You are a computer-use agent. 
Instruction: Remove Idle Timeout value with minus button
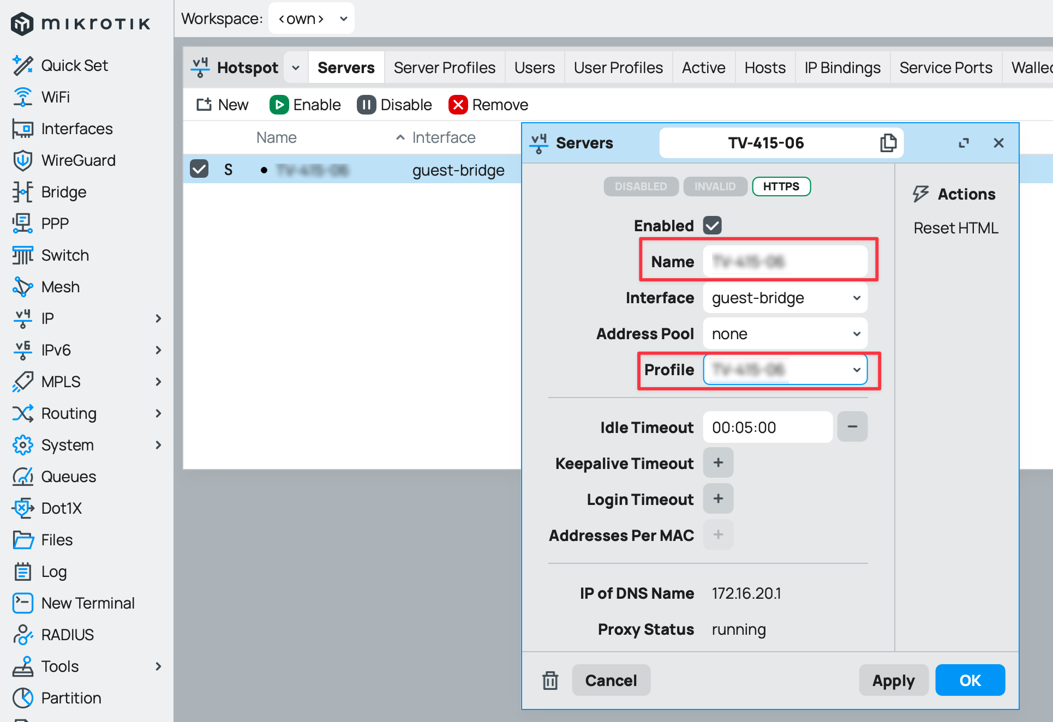pos(853,427)
